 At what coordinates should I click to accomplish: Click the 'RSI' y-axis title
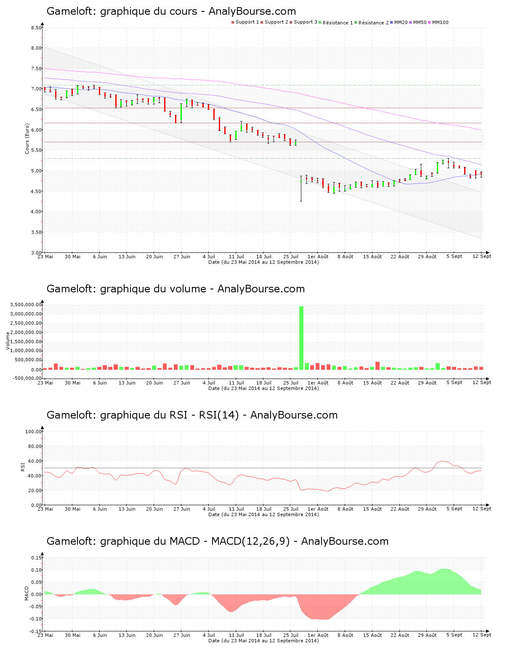click(x=23, y=466)
